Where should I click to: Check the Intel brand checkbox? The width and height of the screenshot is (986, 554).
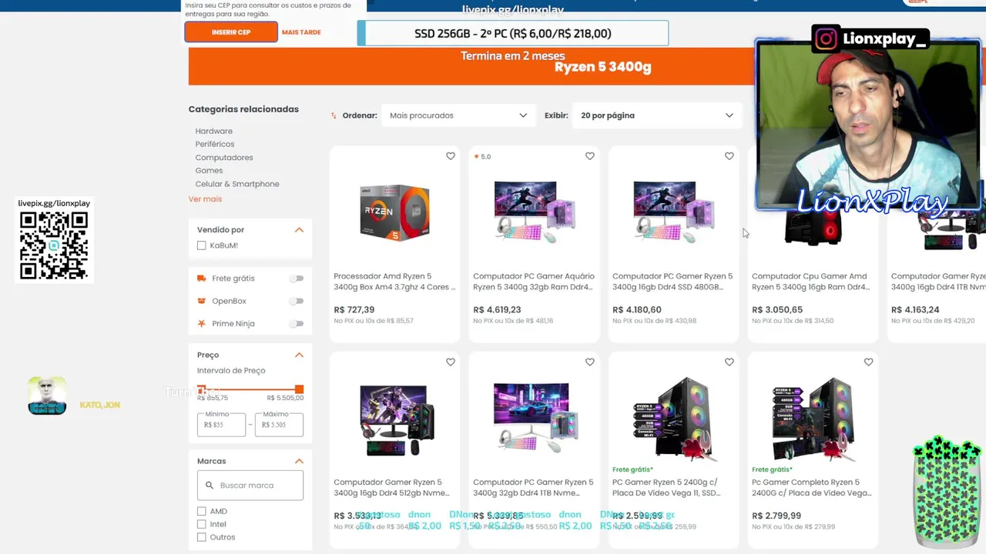tap(202, 524)
